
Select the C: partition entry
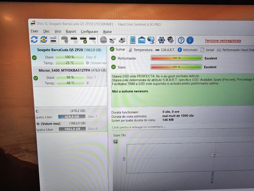click(71, 114)
